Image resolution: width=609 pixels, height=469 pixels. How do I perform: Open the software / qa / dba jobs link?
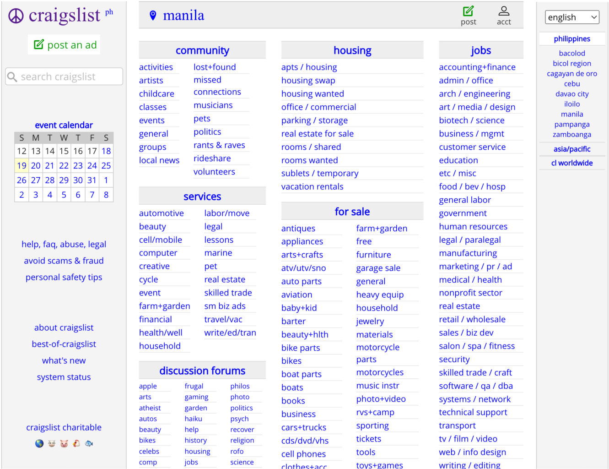click(x=475, y=386)
